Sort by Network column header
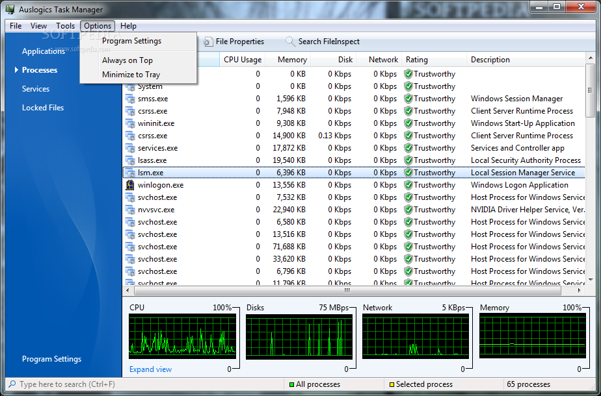The height and width of the screenshot is (396, 601). point(379,60)
